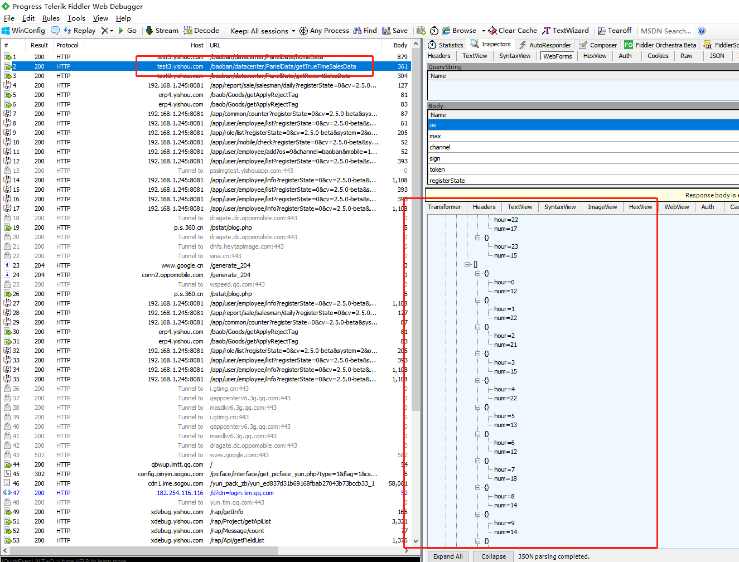Collapse the {} node containing hour=23
Viewport: 739px width, 562px height.
point(478,238)
